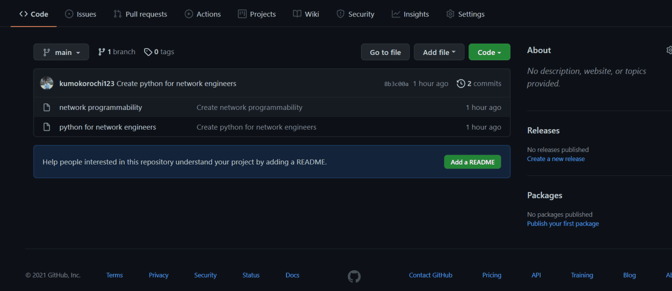
Task: Click the tag icon beside 0 tags
Action: pos(147,51)
